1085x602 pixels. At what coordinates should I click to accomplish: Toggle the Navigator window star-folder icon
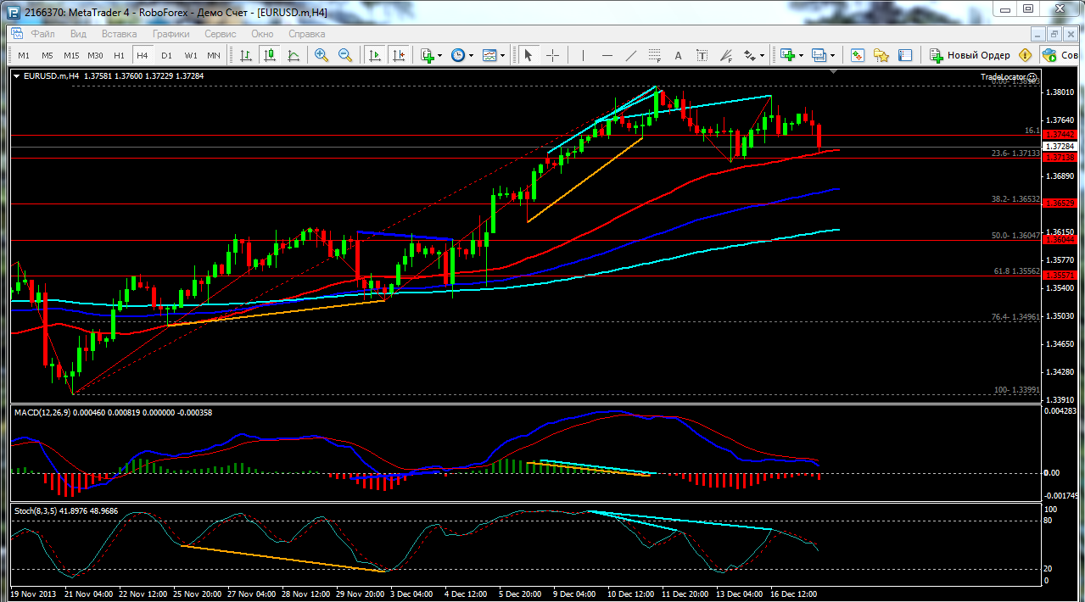click(x=881, y=55)
